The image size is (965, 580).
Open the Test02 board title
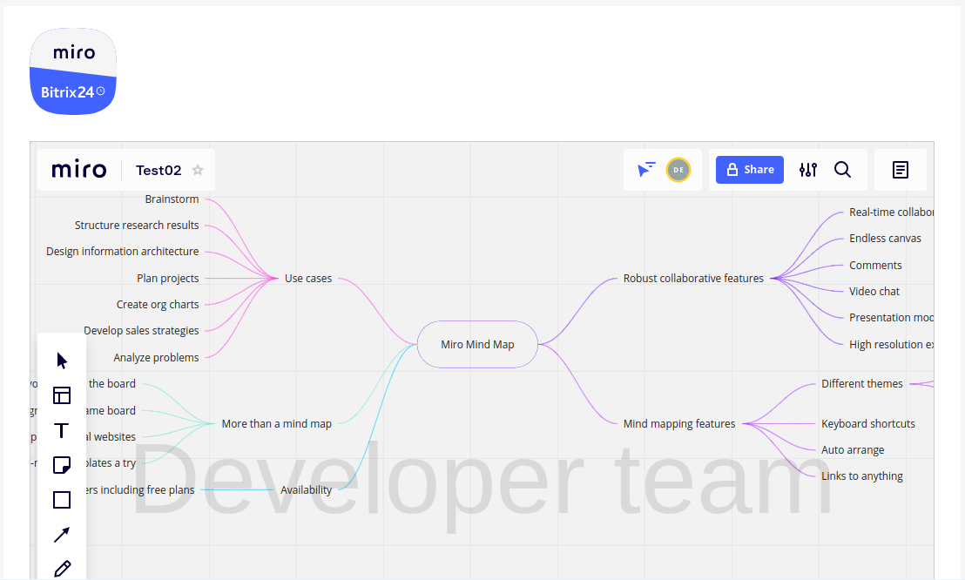pyautogui.click(x=159, y=171)
